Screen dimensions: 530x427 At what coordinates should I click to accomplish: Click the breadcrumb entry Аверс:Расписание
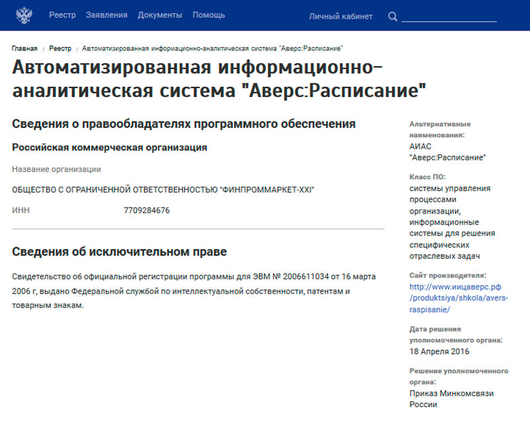(x=212, y=48)
